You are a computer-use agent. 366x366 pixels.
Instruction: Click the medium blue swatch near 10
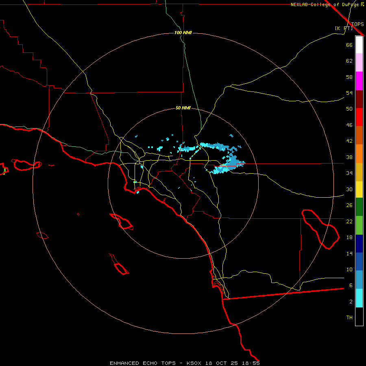[x=359, y=261]
